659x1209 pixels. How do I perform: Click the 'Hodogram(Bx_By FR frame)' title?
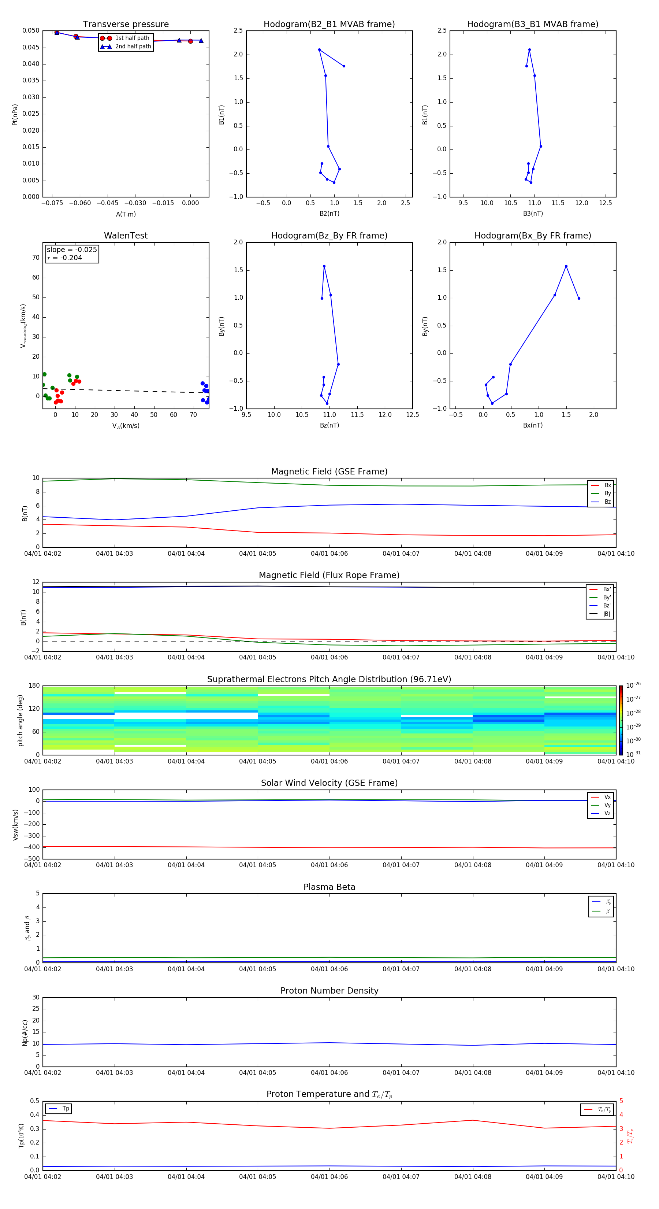[x=533, y=236]
